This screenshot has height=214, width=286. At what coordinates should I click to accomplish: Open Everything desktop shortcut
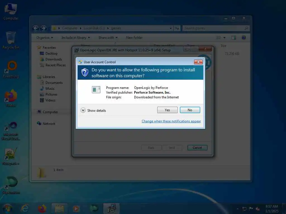click(11, 69)
